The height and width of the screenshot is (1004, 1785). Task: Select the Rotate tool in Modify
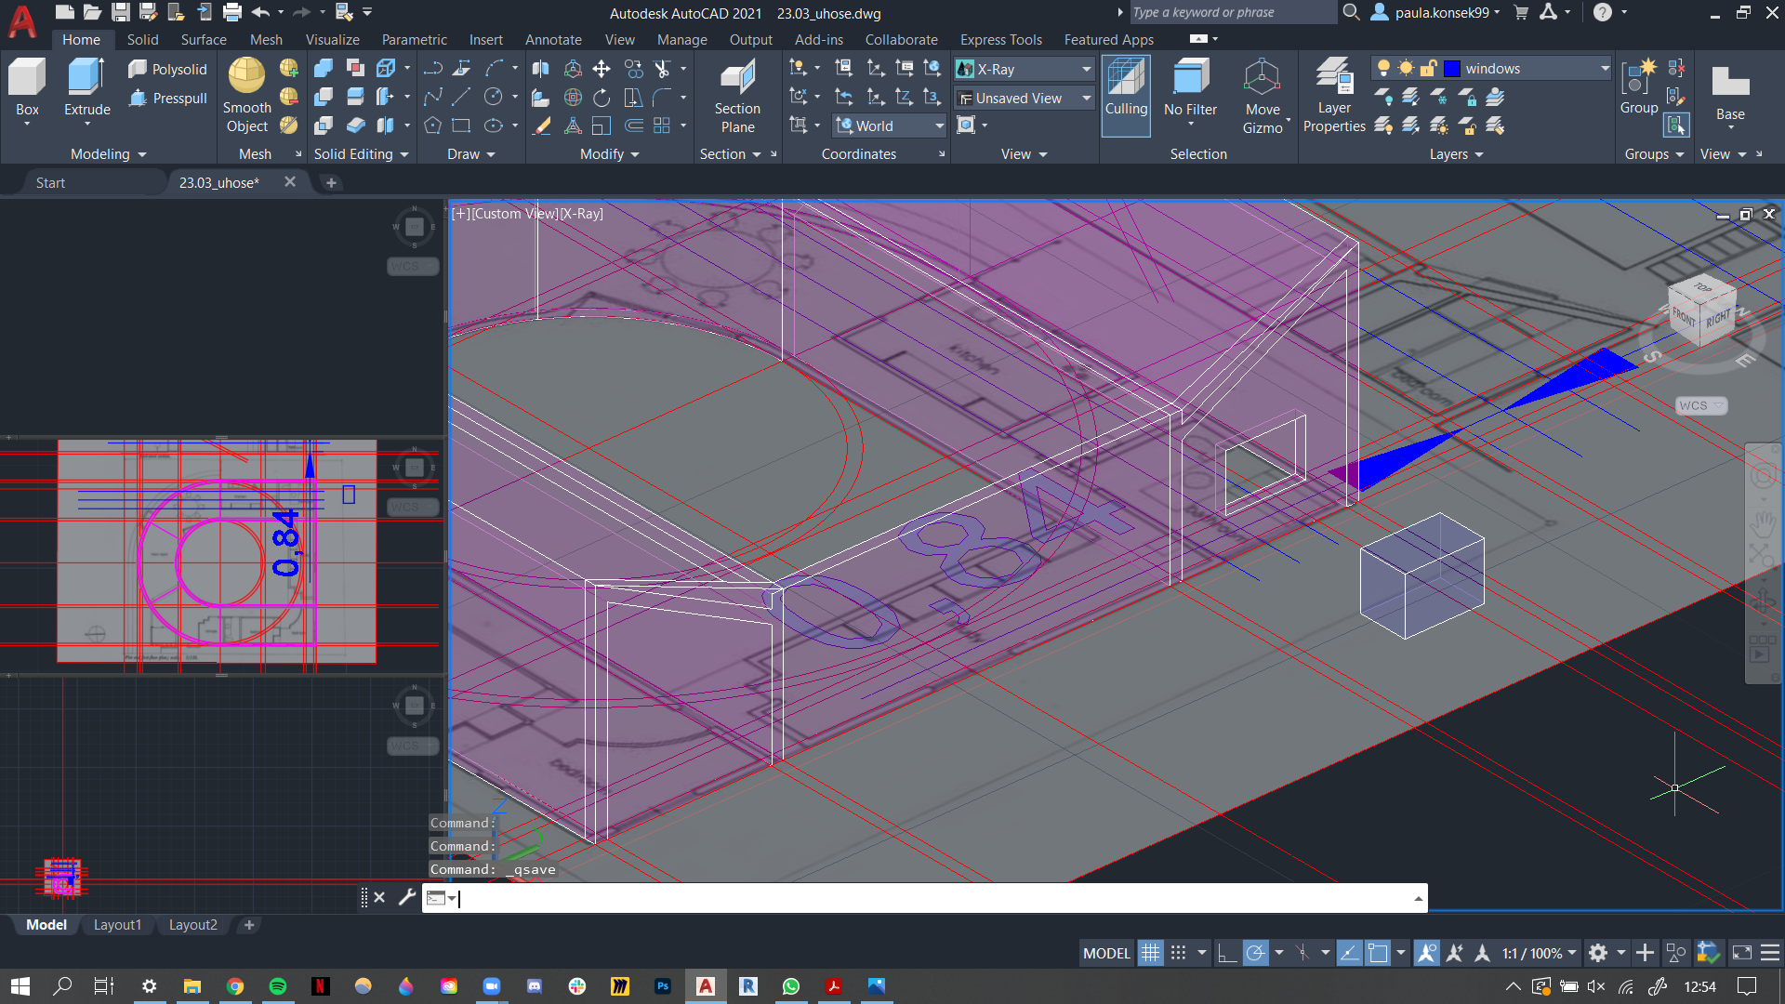602,97
